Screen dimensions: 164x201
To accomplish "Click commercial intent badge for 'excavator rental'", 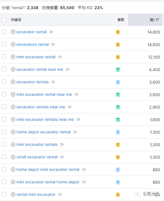I will [x=118, y=32].
